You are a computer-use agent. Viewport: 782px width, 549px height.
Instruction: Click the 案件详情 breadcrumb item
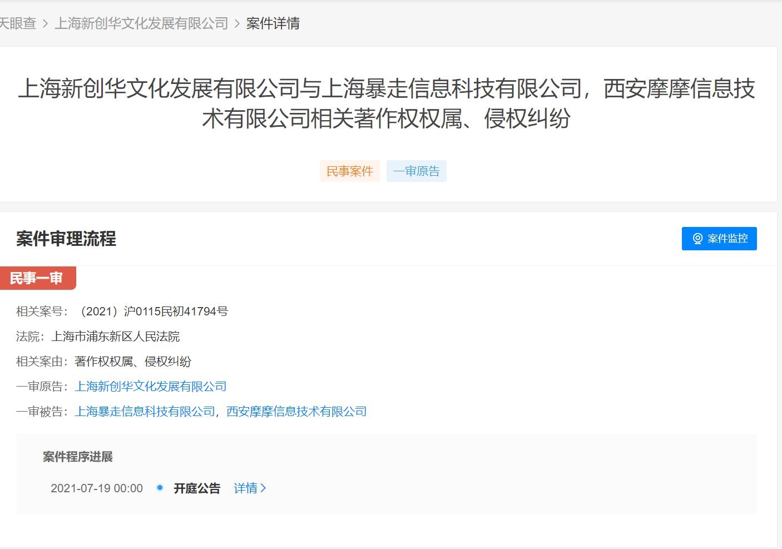(273, 23)
